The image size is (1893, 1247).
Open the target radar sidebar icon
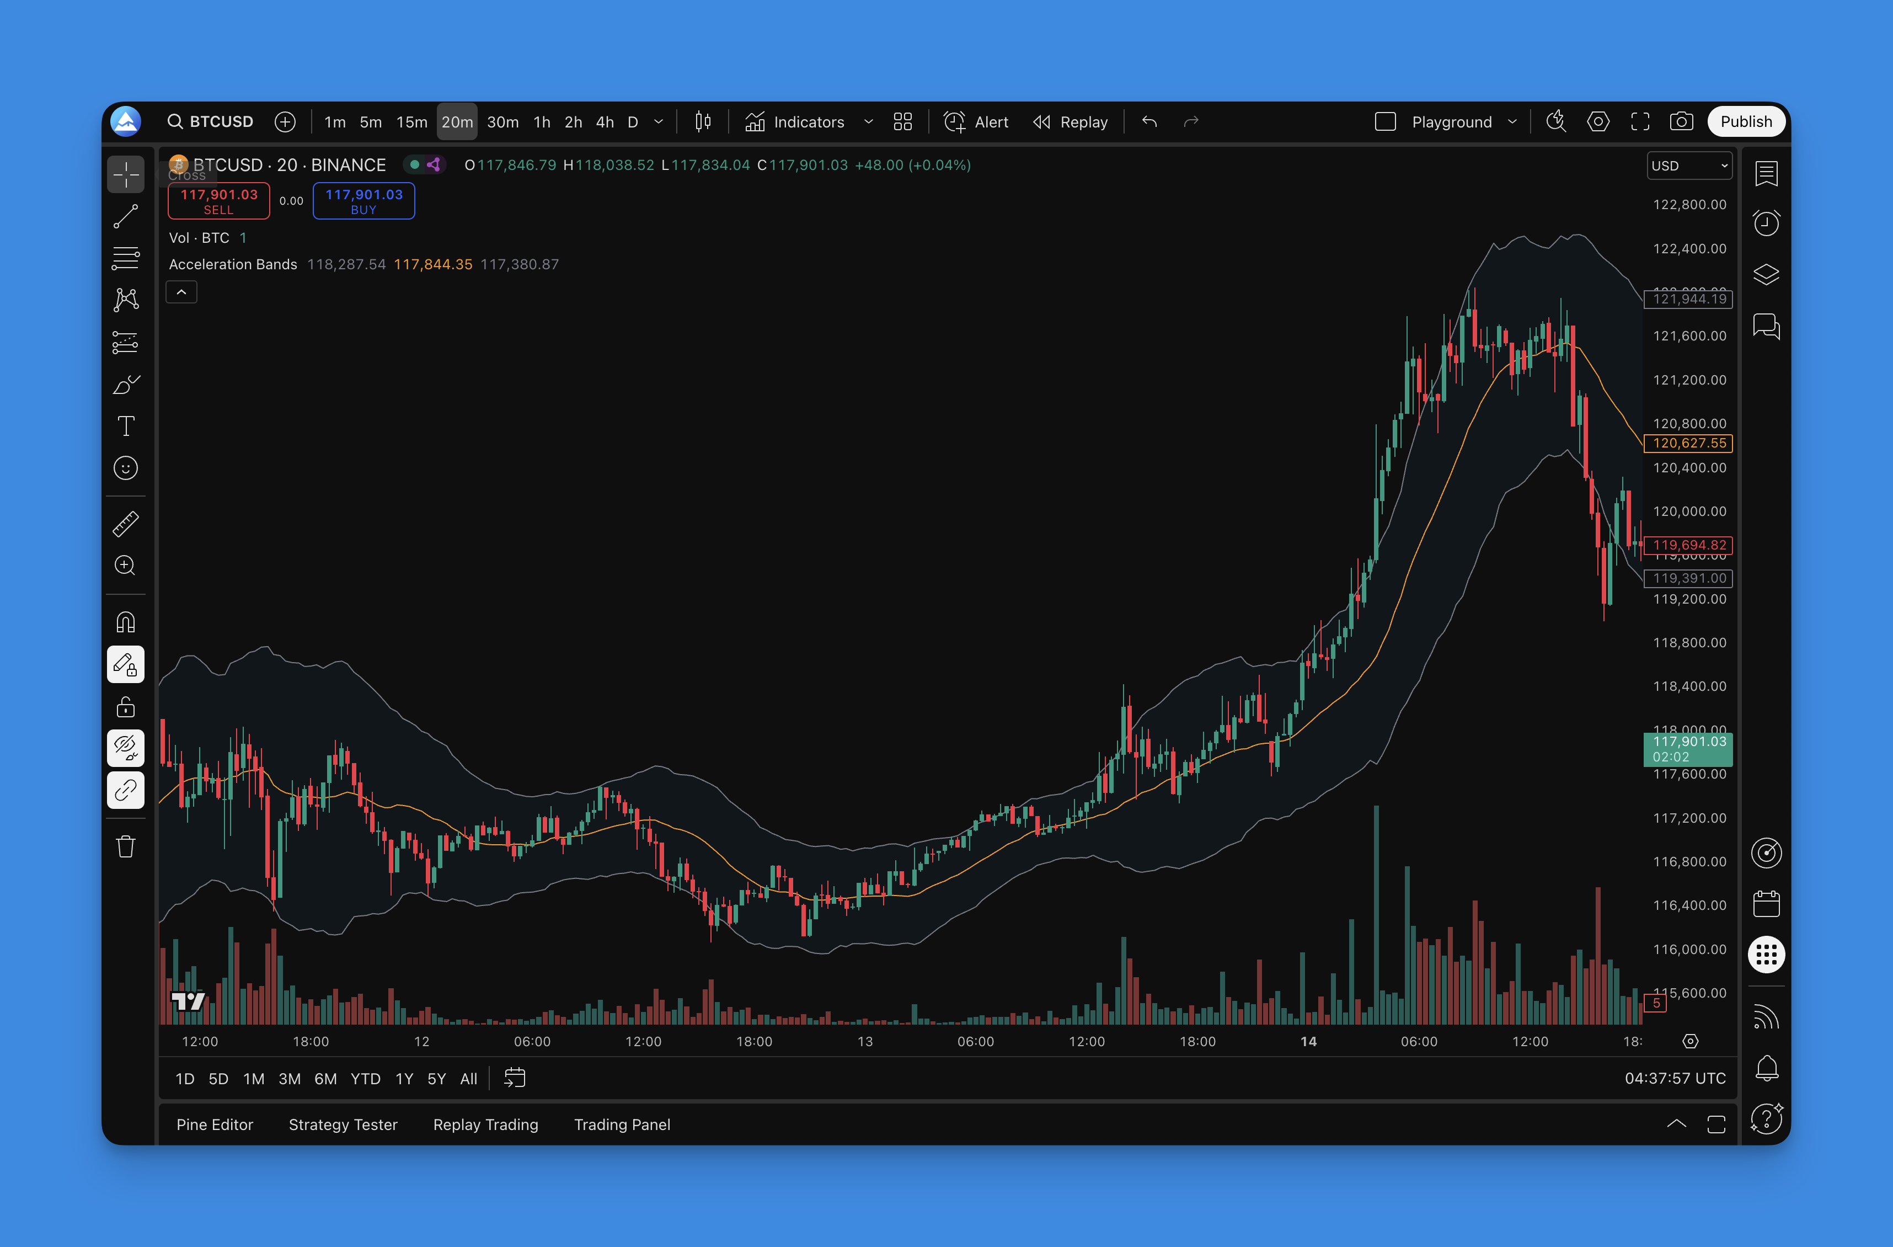pyautogui.click(x=1767, y=853)
